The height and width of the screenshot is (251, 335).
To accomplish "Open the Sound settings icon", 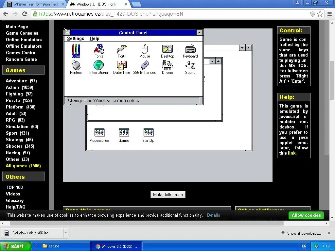I will (x=190, y=67).
